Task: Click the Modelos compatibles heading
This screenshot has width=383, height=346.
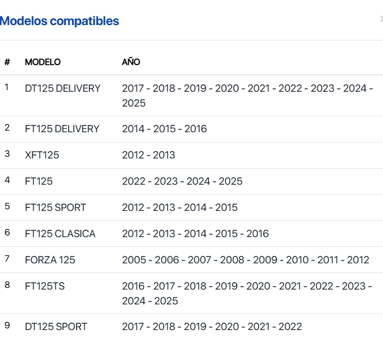Action: pyautogui.click(x=59, y=21)
